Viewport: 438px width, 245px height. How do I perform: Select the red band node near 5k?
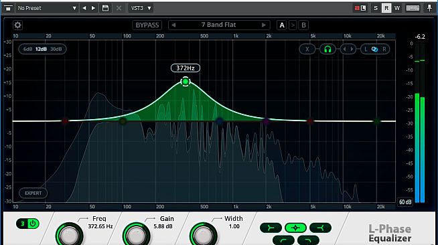(310, 121)
